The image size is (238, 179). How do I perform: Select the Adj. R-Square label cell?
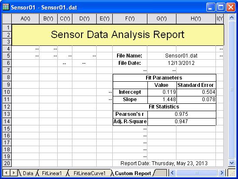130,121
